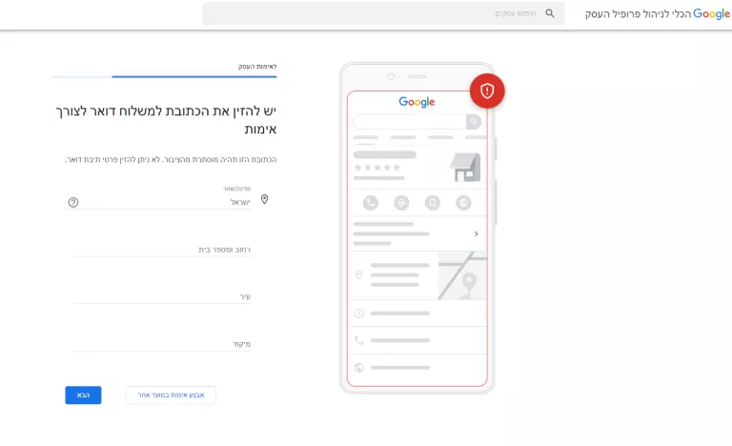
Task: Click the globe website icon in phone illustration
Action: [x=359, y=368]
